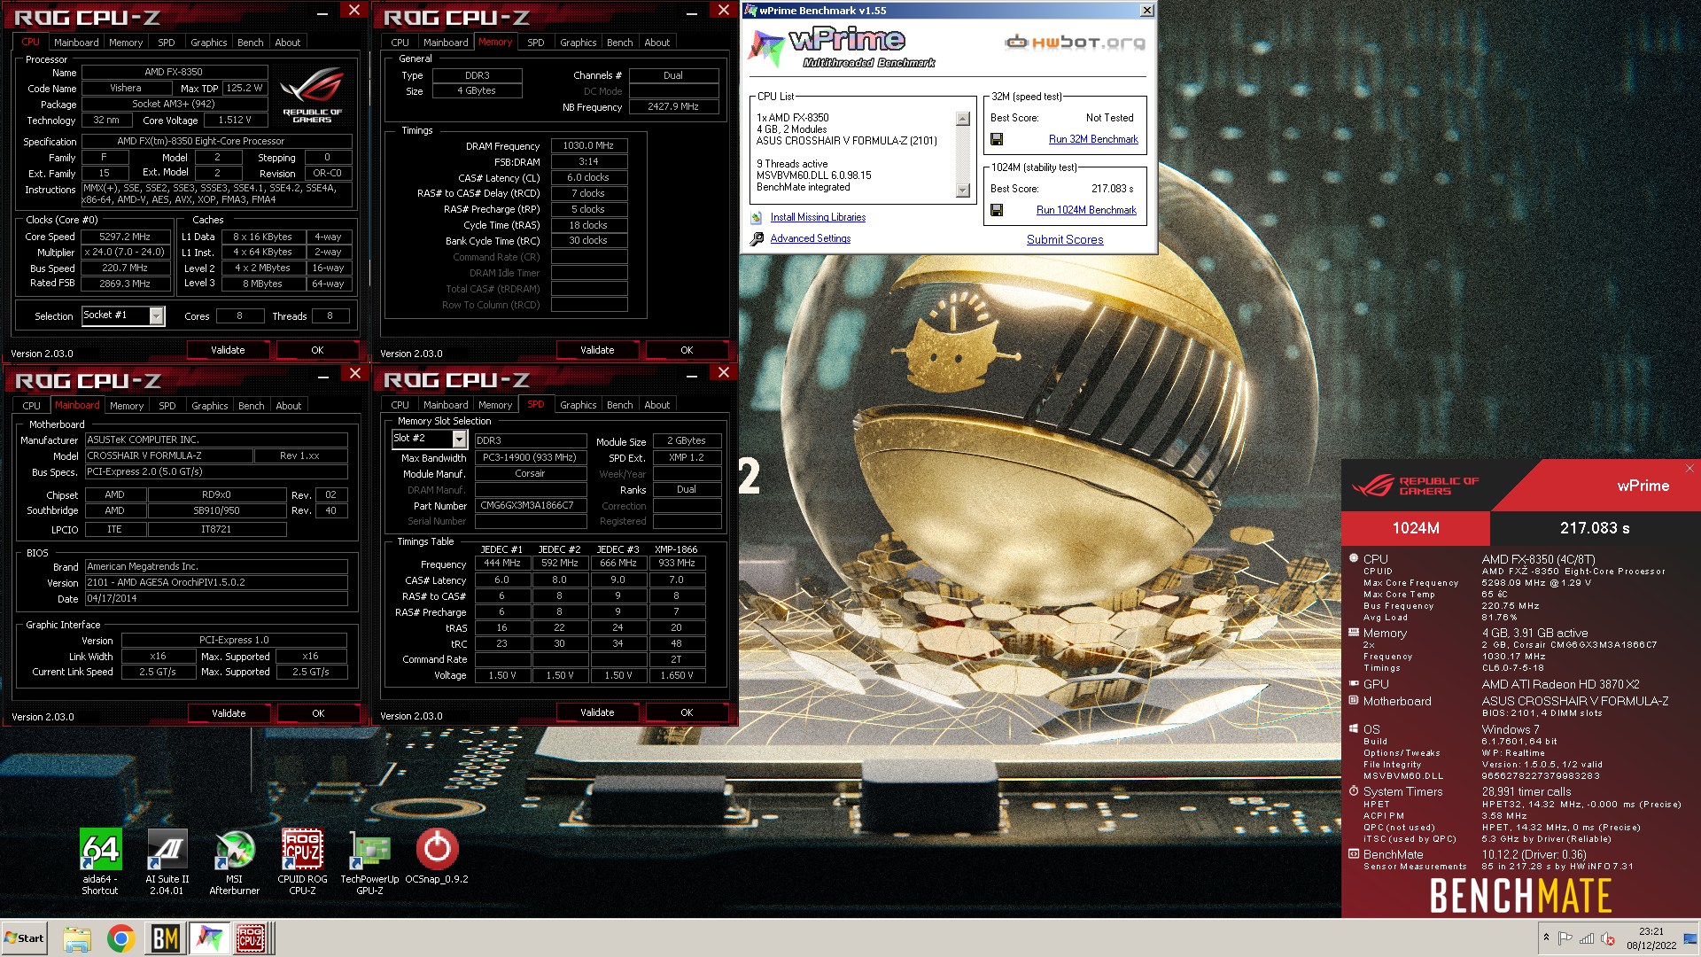1701x957 pixels.
Task: Show hidden system tray icons arrow
Action: 1546,938
